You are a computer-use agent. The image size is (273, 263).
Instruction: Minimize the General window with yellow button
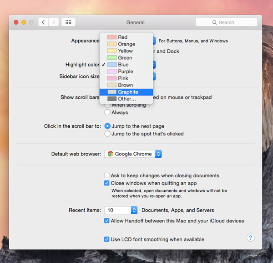[x=24, y=22]
